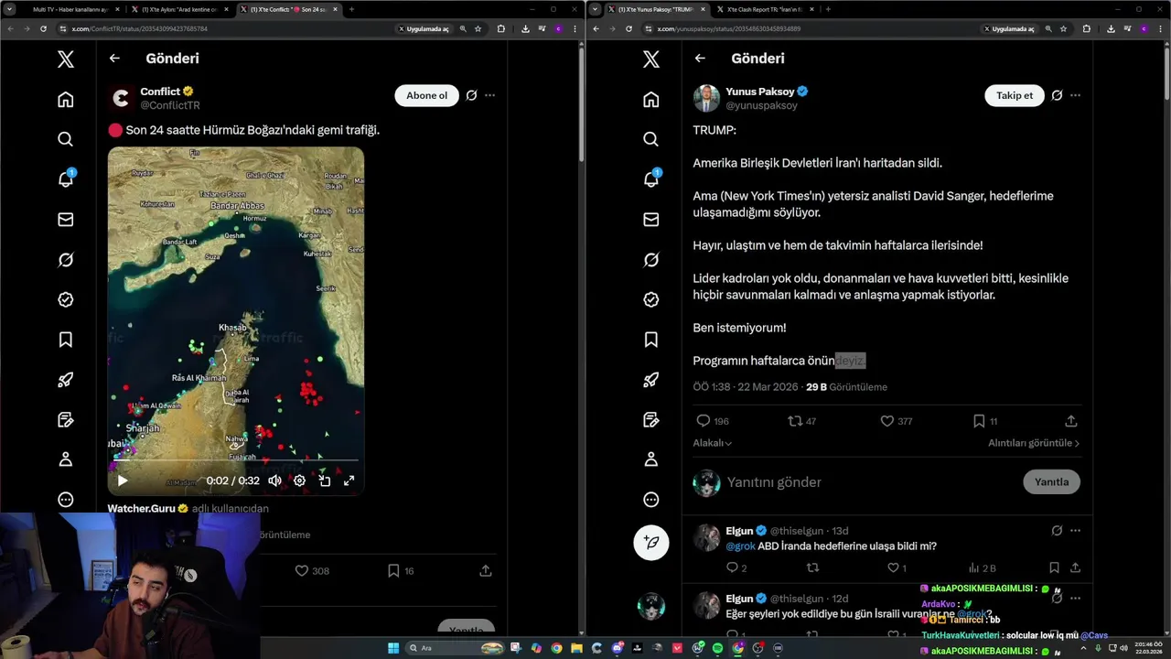1171x659 pixels.
Task: Seek on the video progress bar
Action: click(236, 461)
